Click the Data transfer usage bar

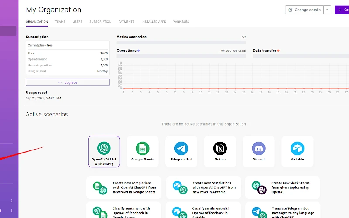[x=301, y=56]
